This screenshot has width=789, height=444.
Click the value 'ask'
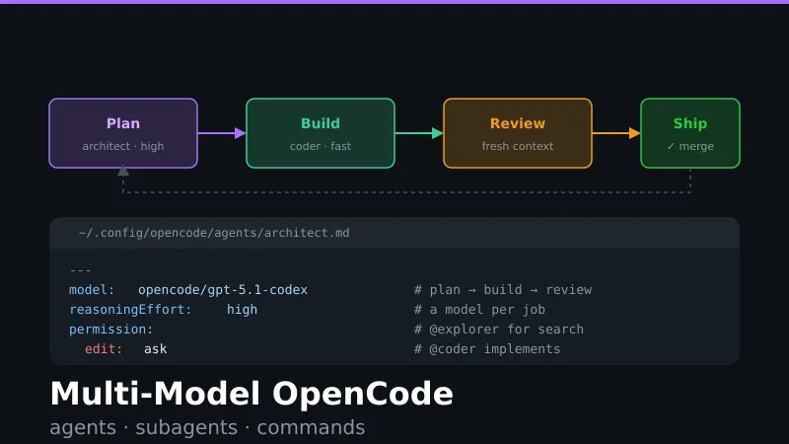[156, 349]
